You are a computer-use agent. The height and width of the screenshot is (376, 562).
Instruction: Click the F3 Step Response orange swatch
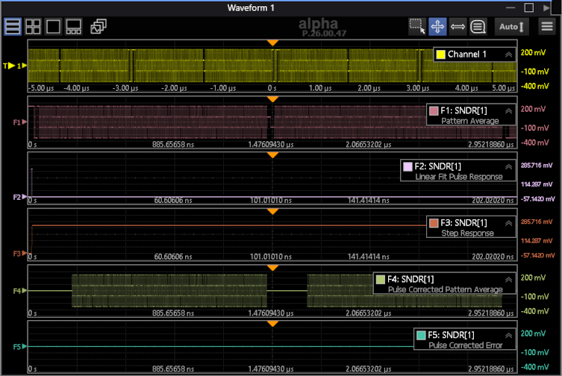[x=435, y=223]
